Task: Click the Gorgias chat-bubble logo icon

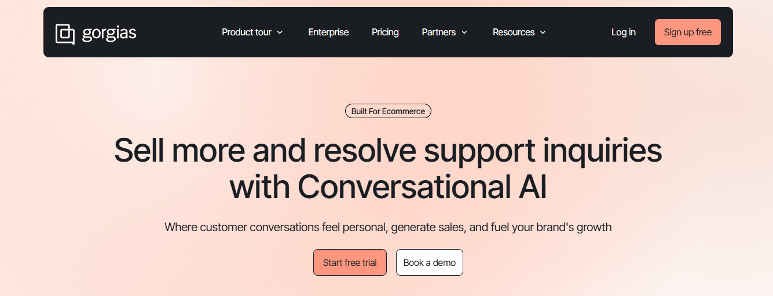Action: point(65,34)
